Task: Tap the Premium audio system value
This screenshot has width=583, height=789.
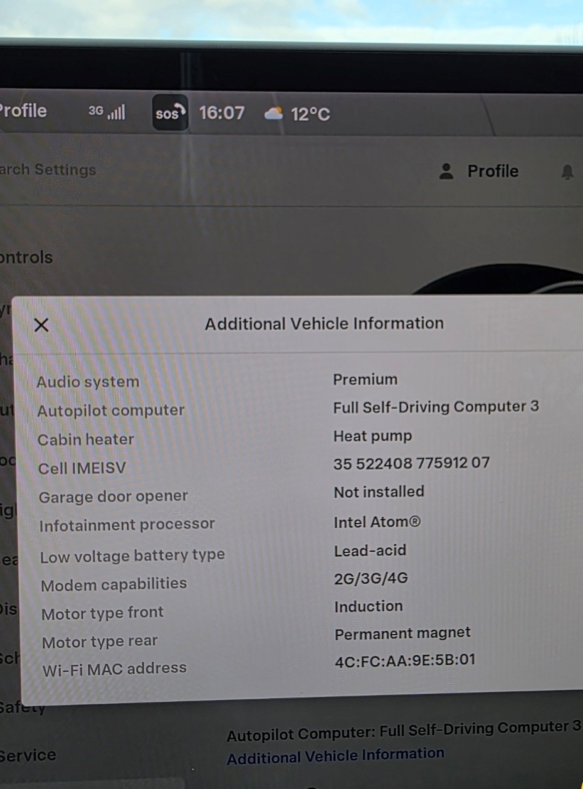Action: [365, 379]
